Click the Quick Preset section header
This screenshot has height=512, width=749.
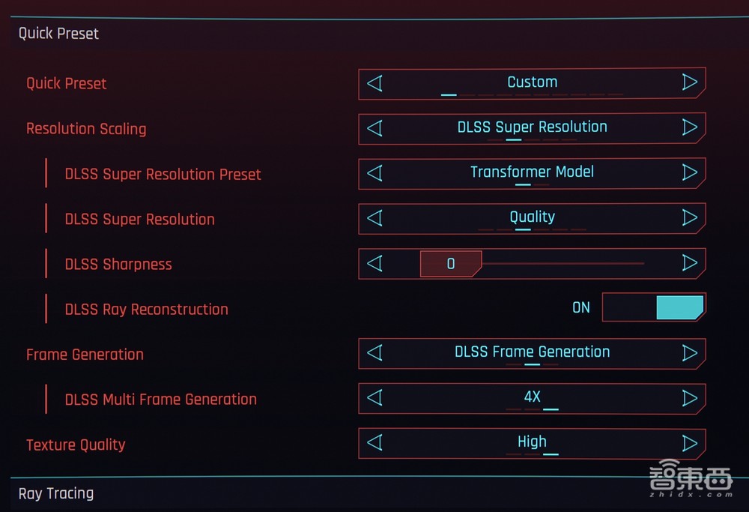[58, 34]
